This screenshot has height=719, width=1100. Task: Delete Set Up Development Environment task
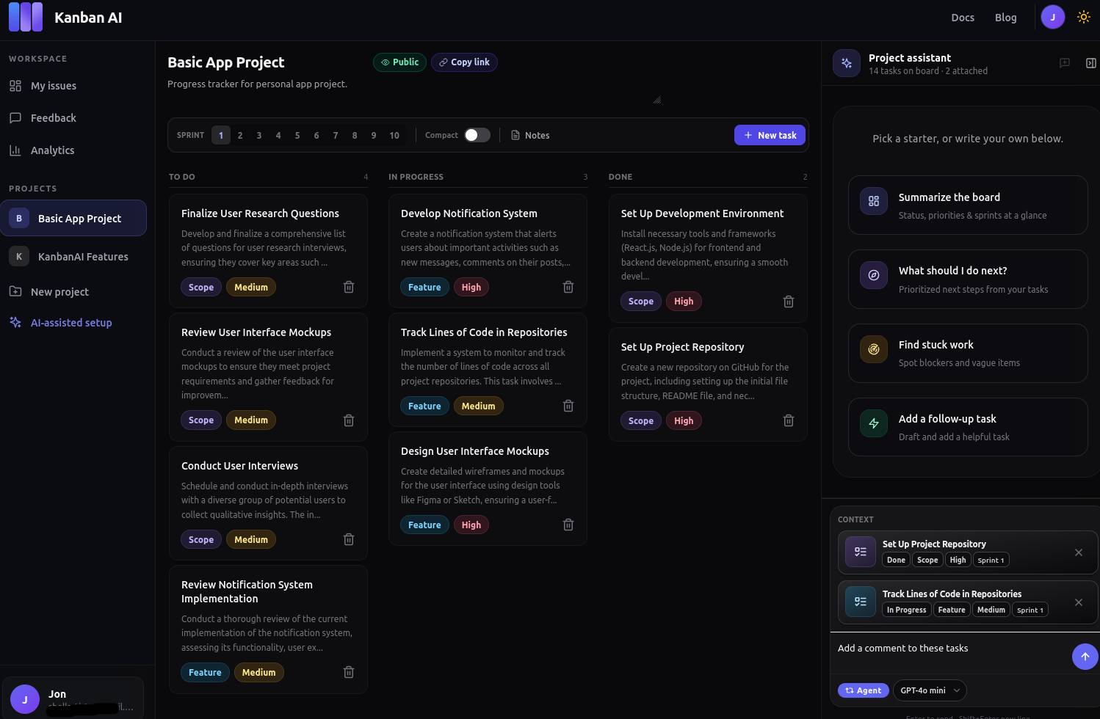click(x=789, y=302)
